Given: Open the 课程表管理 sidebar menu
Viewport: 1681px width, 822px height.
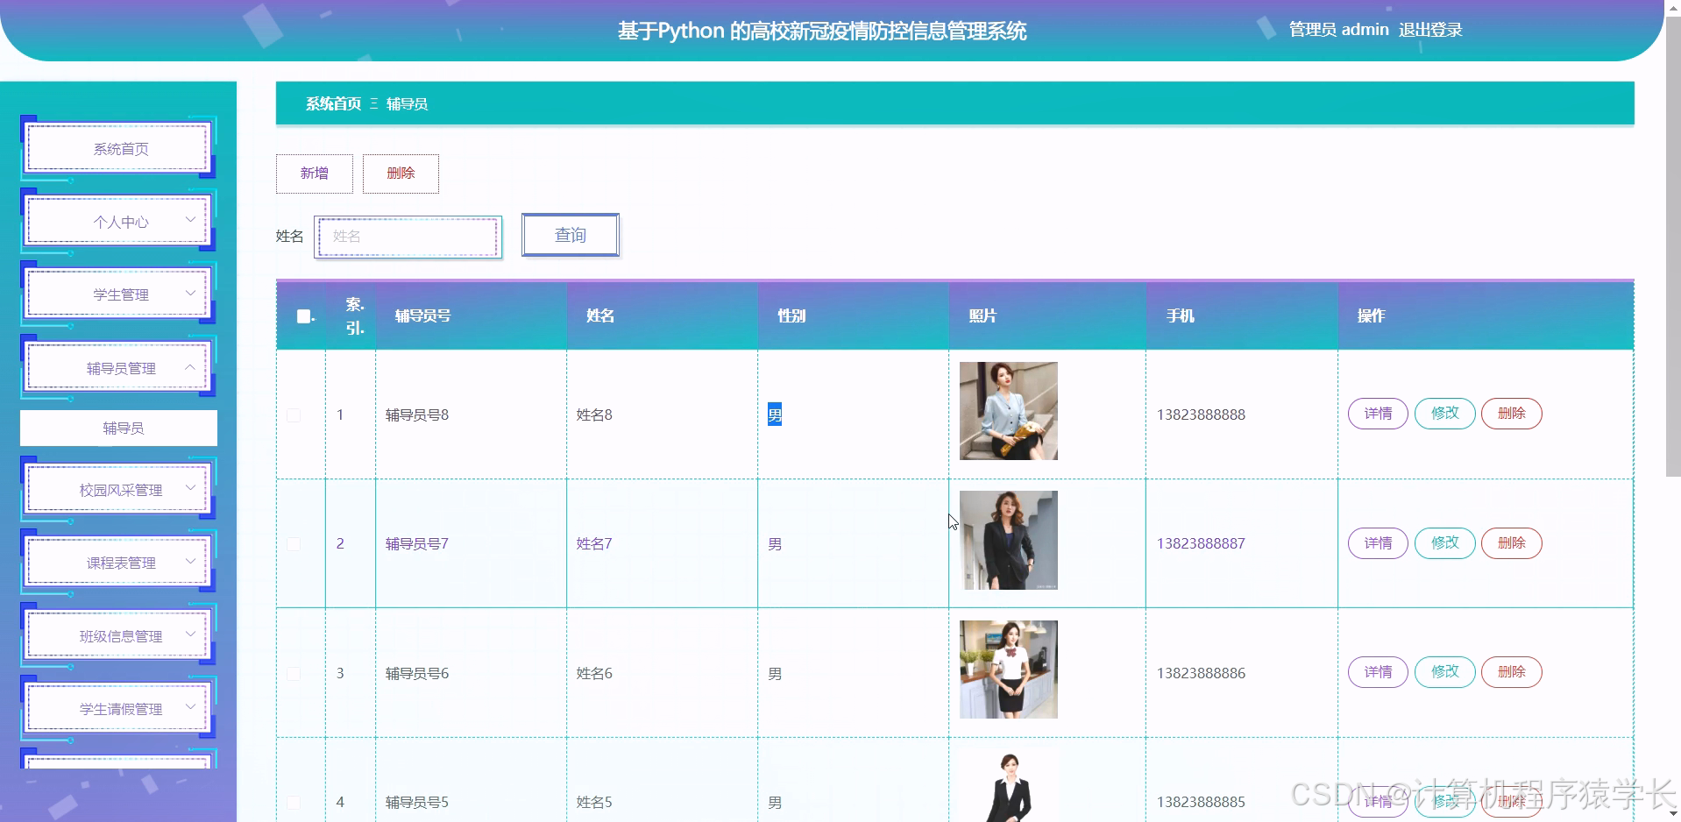Looking at the screenshot, I should (118, 562).
